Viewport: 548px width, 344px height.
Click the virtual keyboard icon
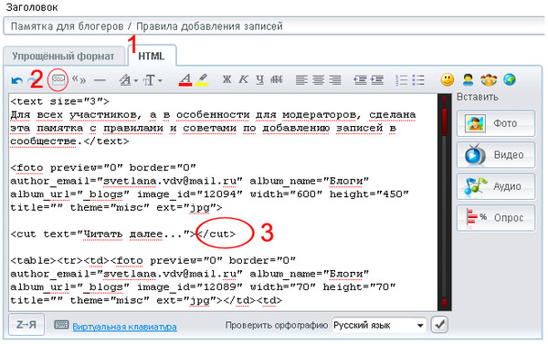pyautogui.click(x=61, y=325)
